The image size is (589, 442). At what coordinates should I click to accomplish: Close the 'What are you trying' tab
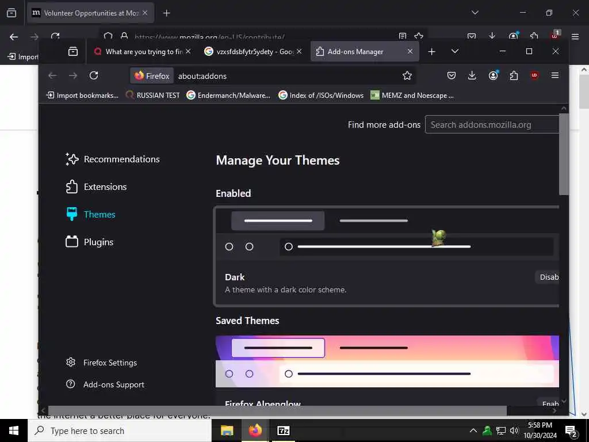pyautogui.click(x=188, y=51)
